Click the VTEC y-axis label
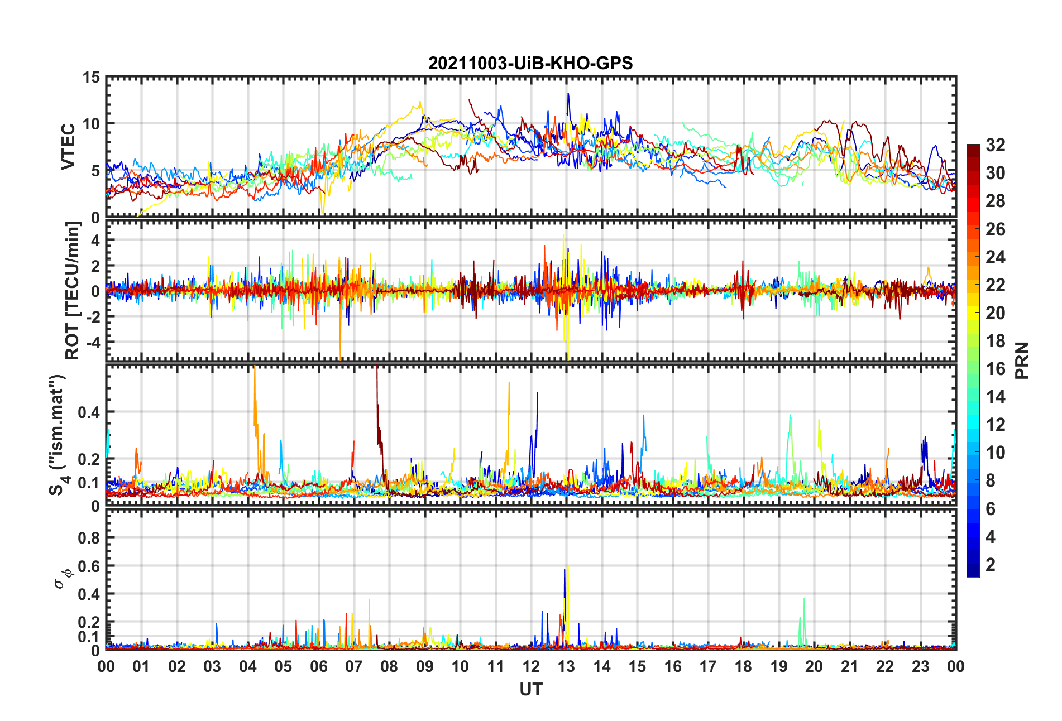This screenshot has width=1062, height=721. [x=68, y=147]
